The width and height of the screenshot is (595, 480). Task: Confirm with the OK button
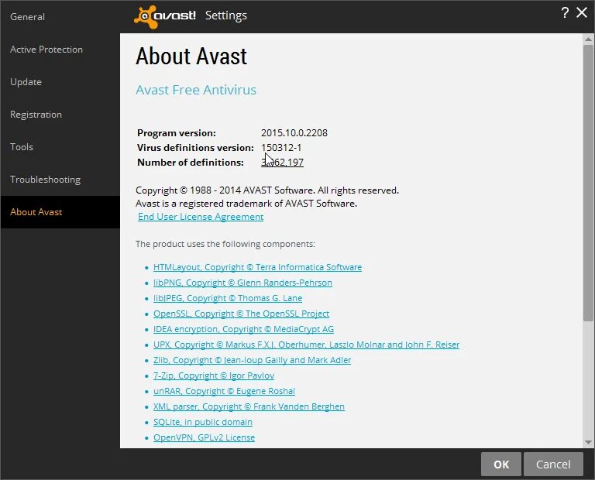pyautogui.click(x=501, y=464)
